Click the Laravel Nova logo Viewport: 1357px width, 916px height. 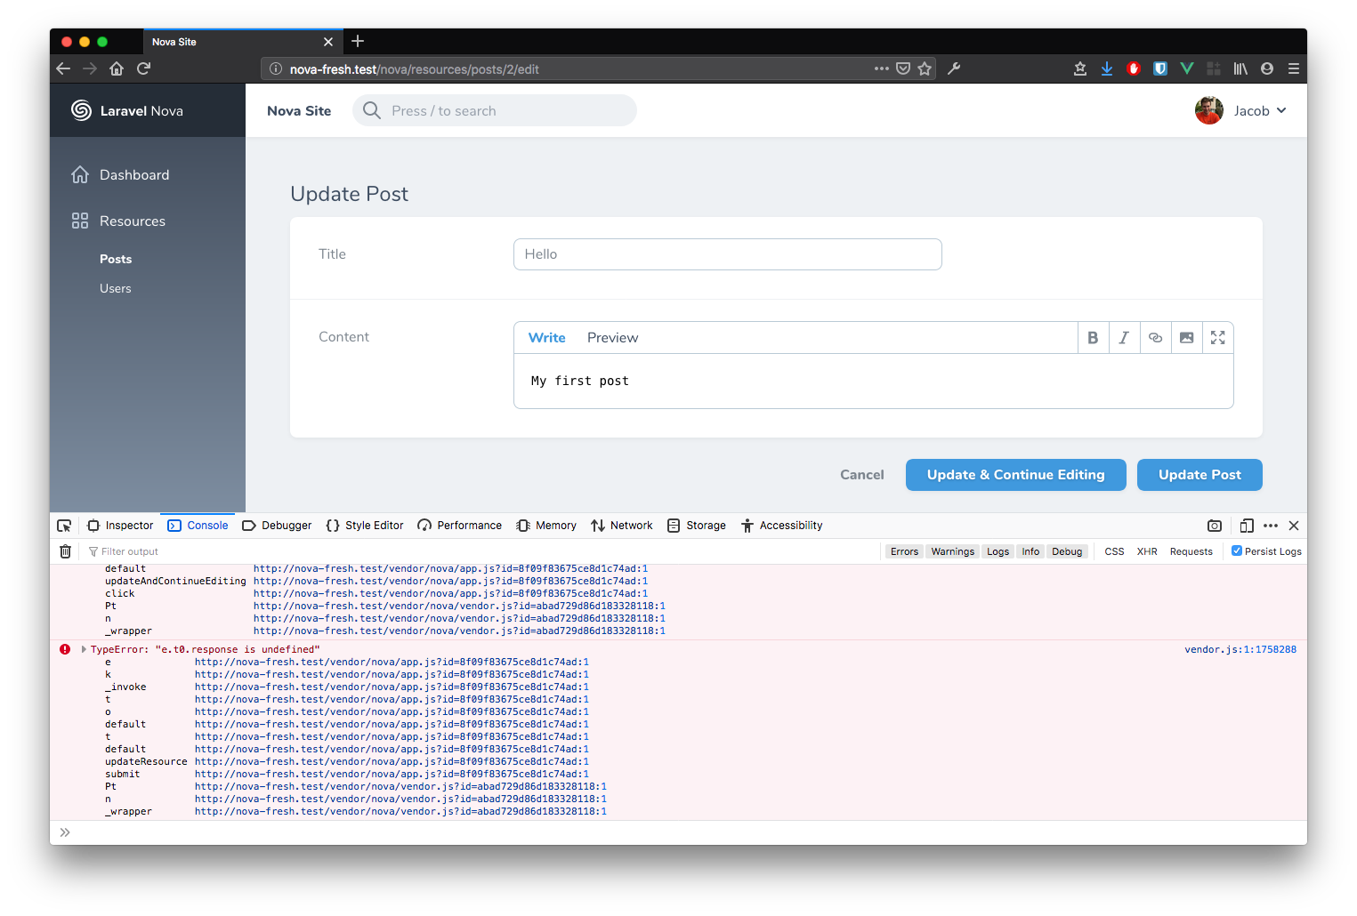80,110
